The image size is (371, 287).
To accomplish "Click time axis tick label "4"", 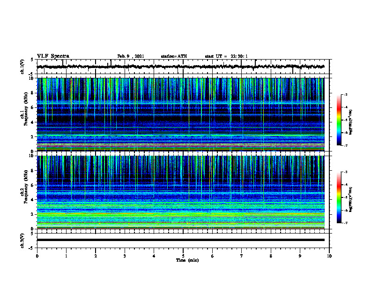I will 154,256.
